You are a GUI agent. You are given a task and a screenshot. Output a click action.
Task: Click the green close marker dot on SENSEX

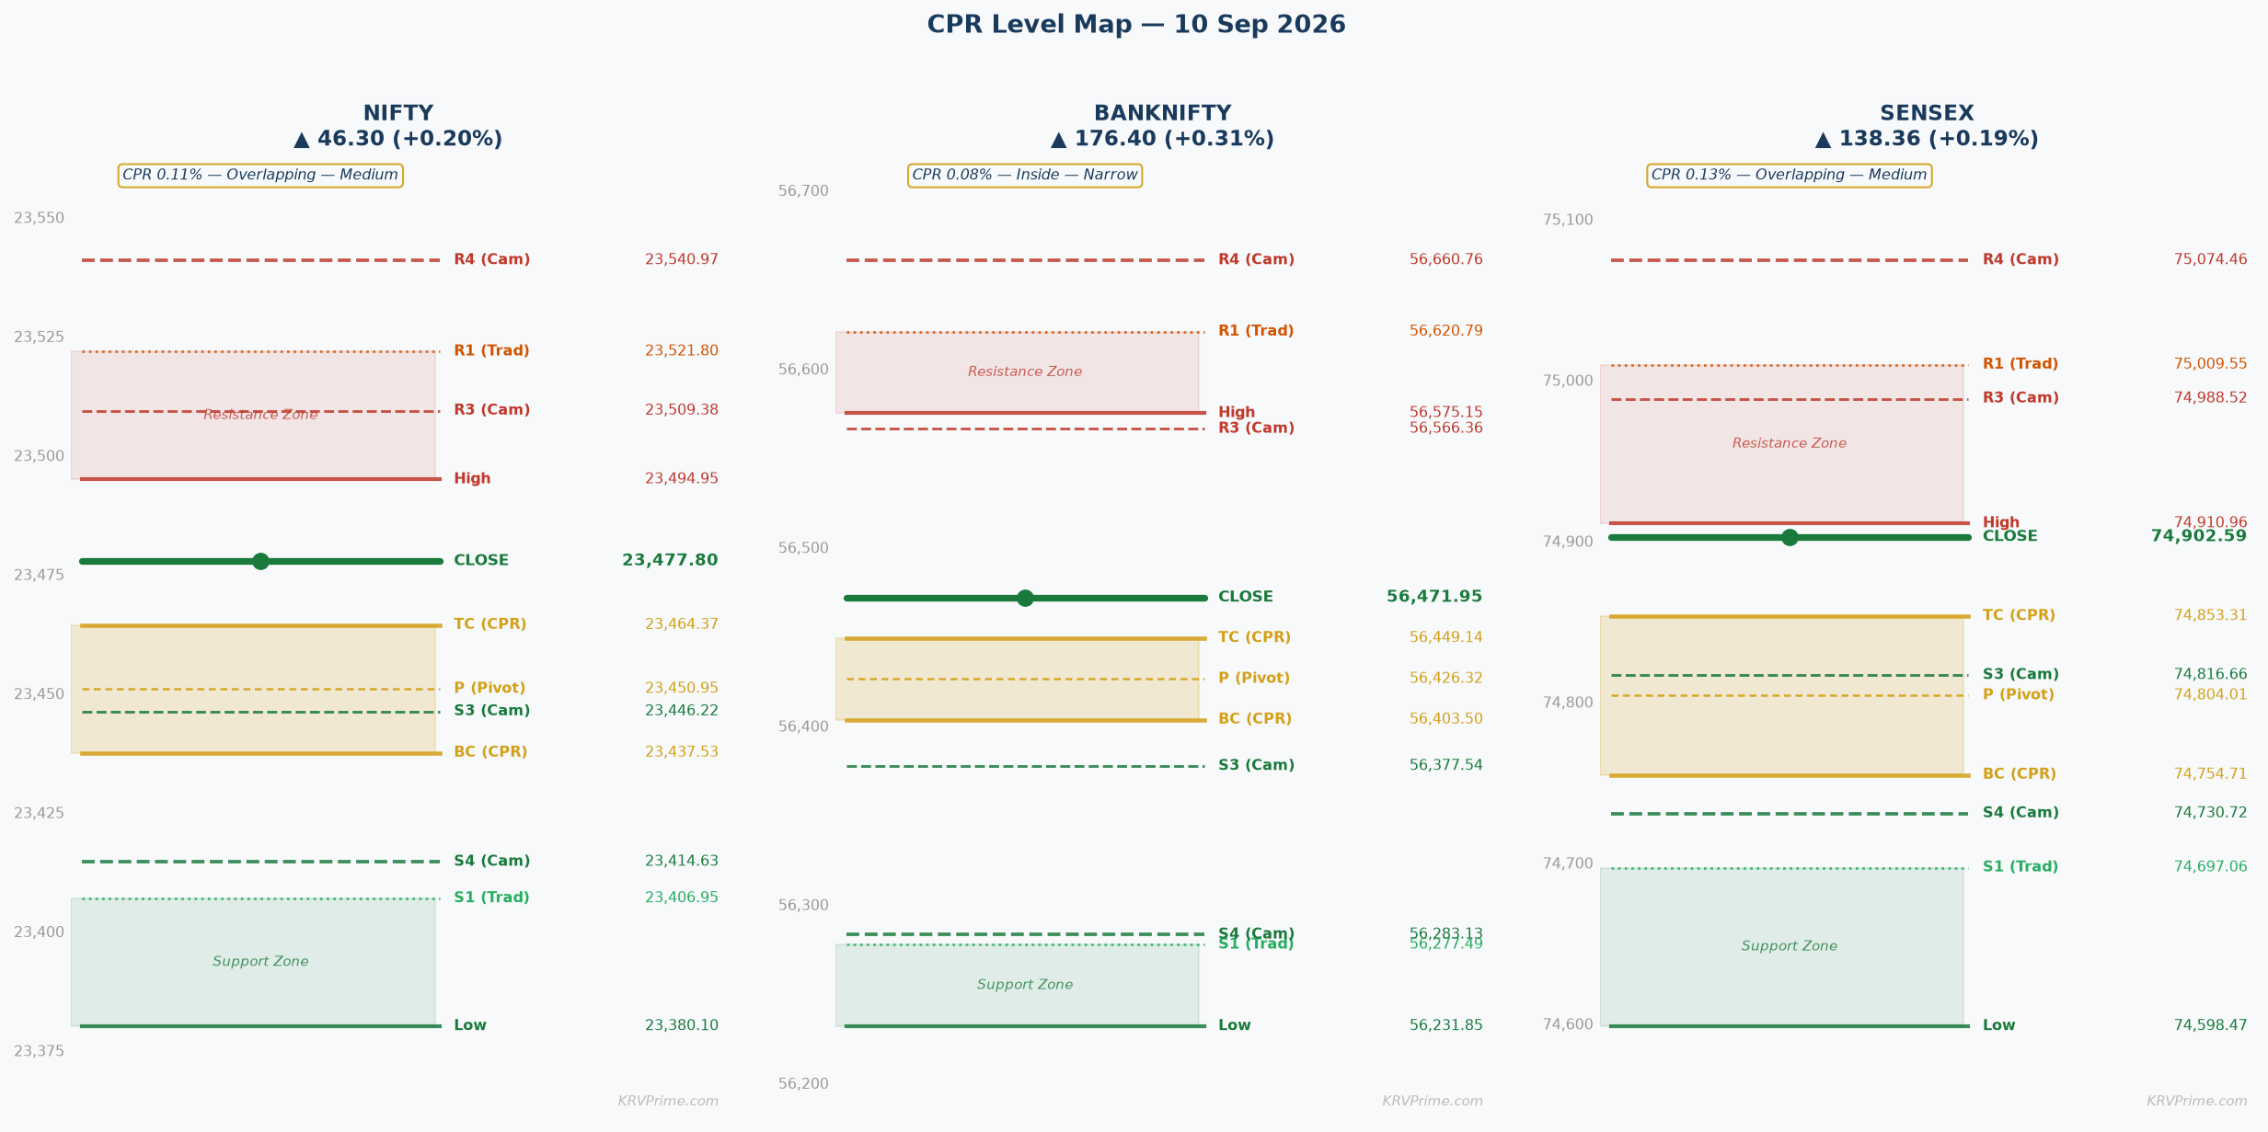1790,537
